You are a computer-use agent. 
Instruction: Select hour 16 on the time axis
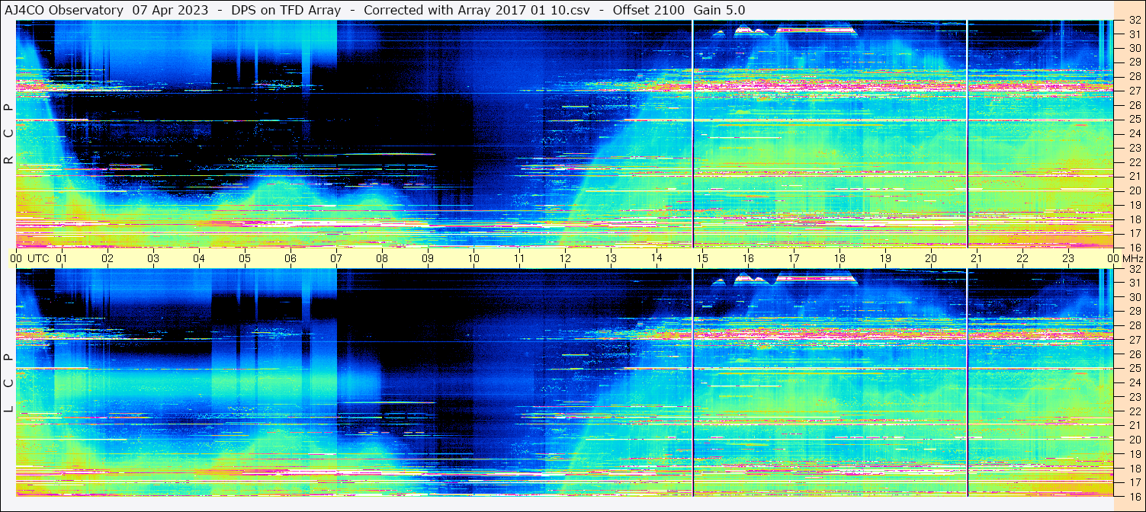tap(748, 258)
